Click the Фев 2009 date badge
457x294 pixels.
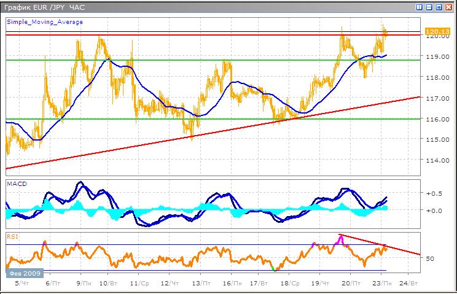[x=24, y=272]
